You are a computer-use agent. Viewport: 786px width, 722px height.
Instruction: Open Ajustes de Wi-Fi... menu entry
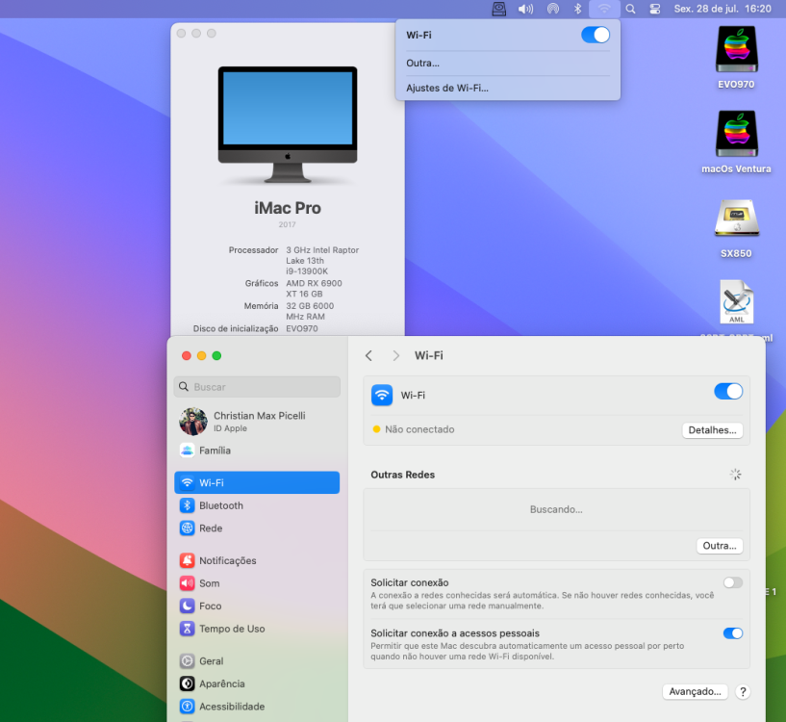(507, 88)
